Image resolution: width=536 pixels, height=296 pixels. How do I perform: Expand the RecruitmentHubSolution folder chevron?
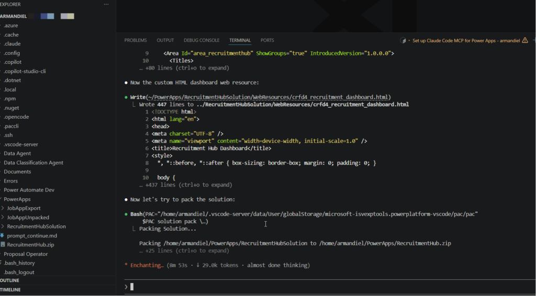pyautogui.click(x=3, y=226)
